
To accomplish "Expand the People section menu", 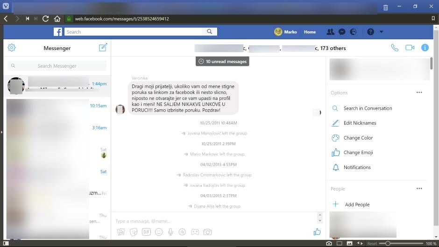I will [419, 189].
